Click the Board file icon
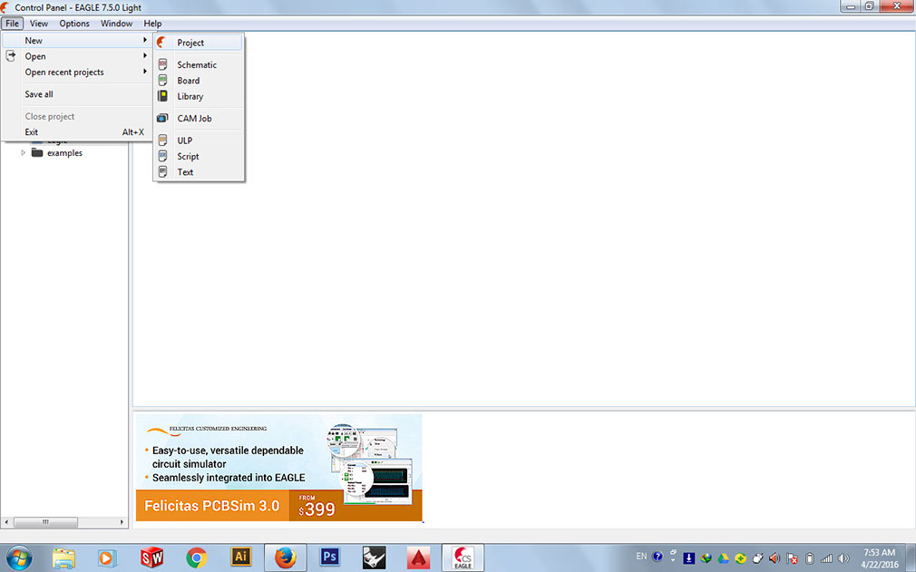This screenshot has width=916, height=572. (163, 81)
